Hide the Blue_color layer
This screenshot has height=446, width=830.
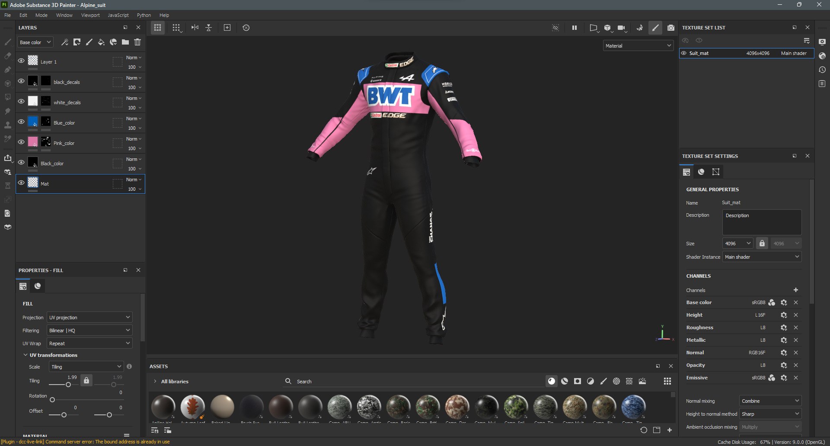[x=21, y=122]
